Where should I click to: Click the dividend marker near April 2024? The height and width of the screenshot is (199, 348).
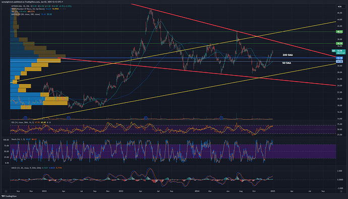[x=221, y=118]
